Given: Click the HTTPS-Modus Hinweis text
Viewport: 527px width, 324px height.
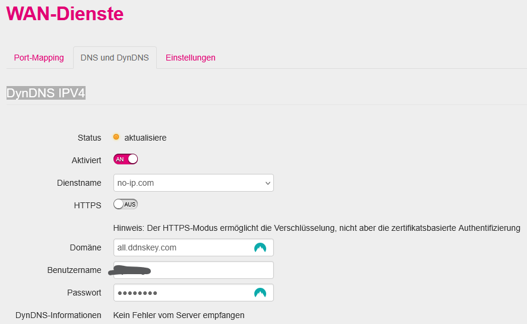Looking at the screenshot, I should [x=317, y=228].
